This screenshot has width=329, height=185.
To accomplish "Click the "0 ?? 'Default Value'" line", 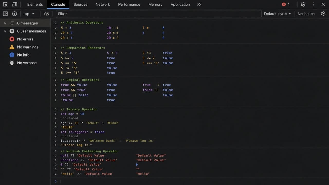I will tap(81, 165).
